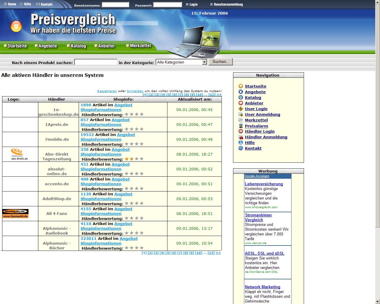Screen dimensions: 380x304
Task: Click the Aktualisiert am: column header
Action: 195,99
